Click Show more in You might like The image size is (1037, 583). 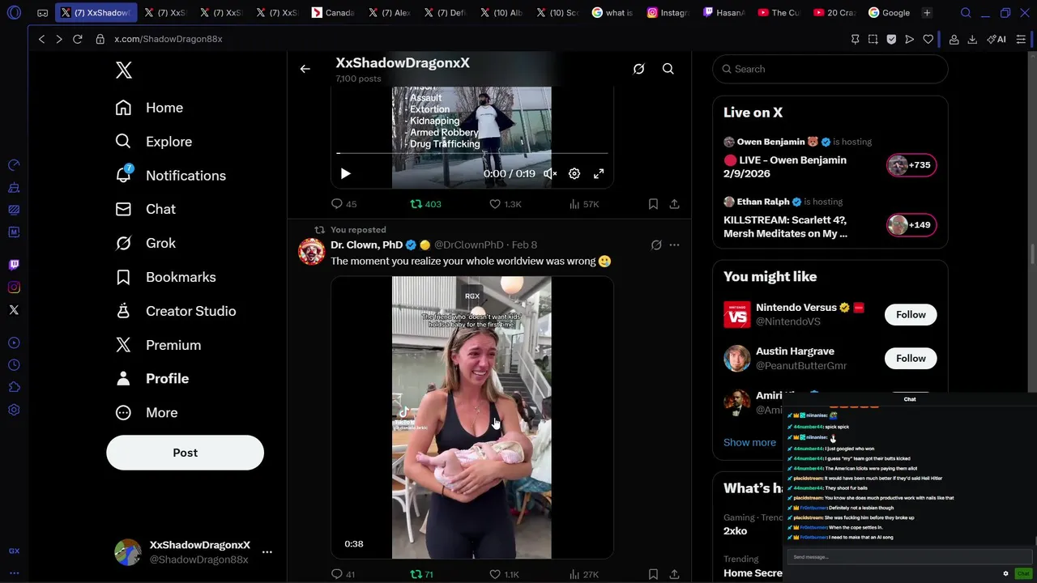[749, 442]
